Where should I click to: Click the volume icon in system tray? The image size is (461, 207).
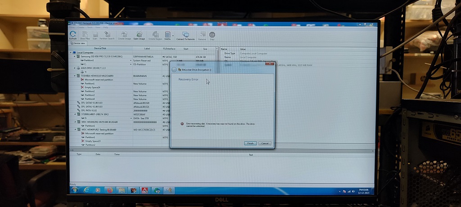353,191
